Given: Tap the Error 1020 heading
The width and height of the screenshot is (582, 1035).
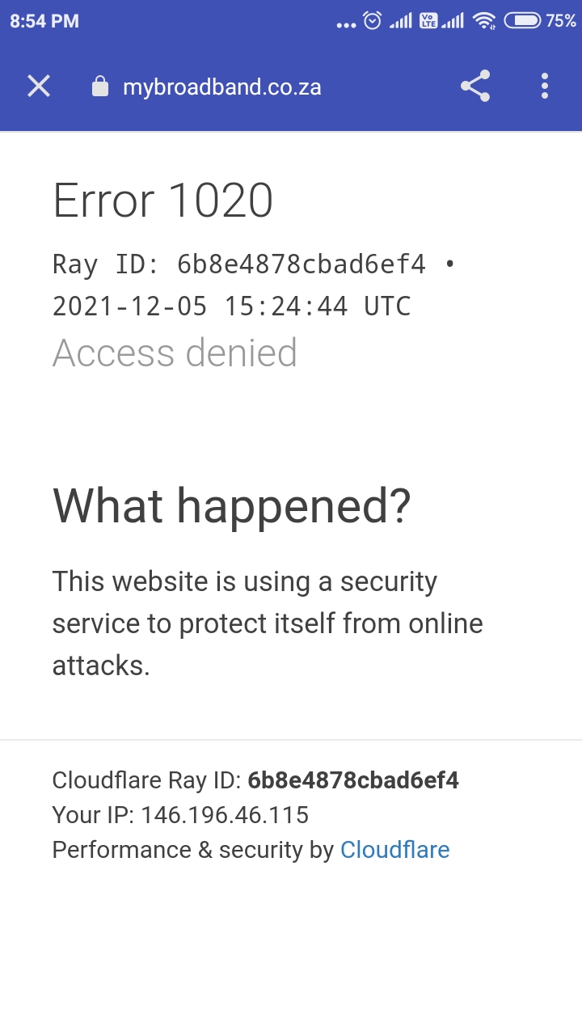Looking at the screenshot, I should pyautogui.click(x=162, y=201).
